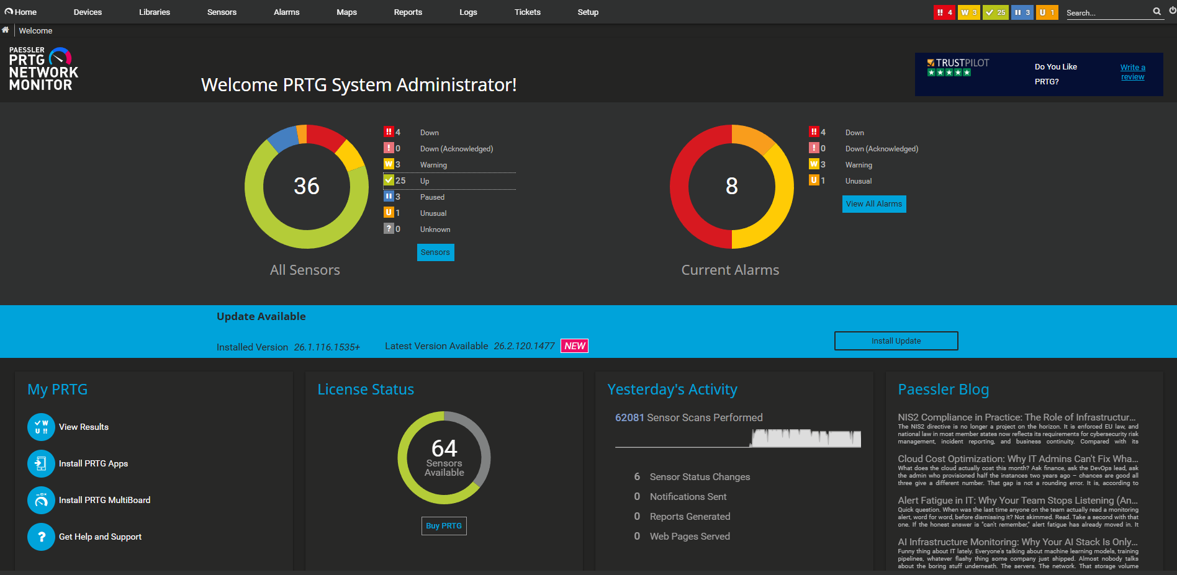Image resolution: width=1177 pixels, height=575 pixels.
Task: Click the "Up" label in All Sensors legend
Action: 425,181
